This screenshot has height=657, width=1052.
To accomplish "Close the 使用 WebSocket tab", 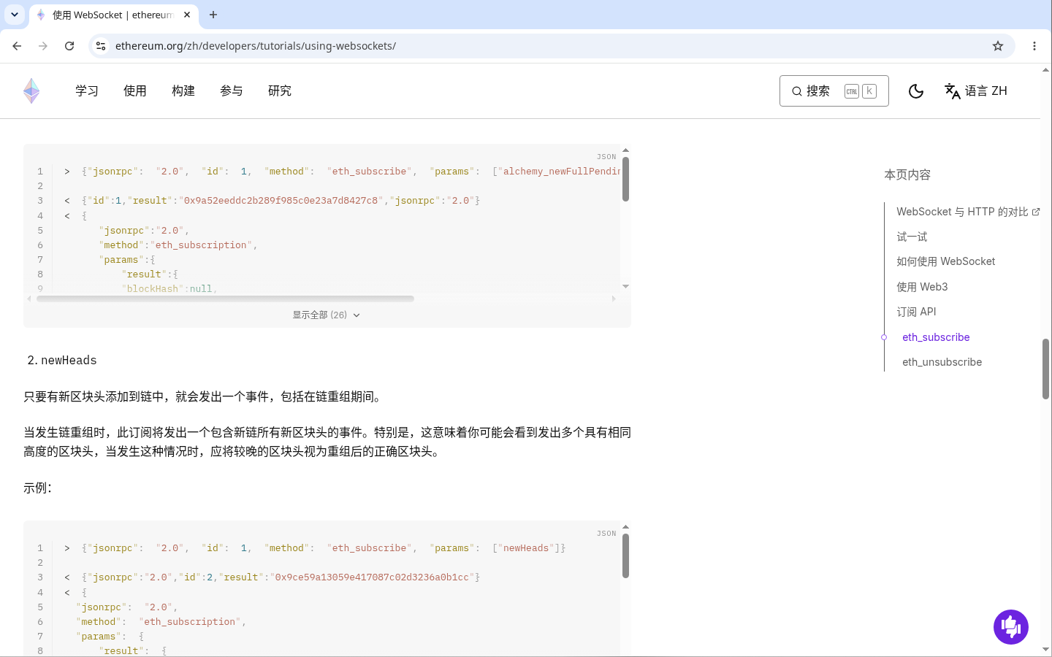I will [x=187, y=15].
